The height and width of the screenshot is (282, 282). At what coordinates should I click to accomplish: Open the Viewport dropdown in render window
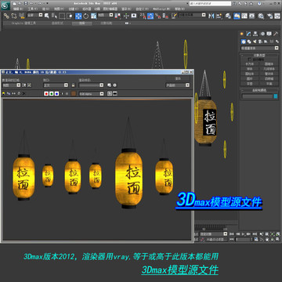click(x=56, y=85)
